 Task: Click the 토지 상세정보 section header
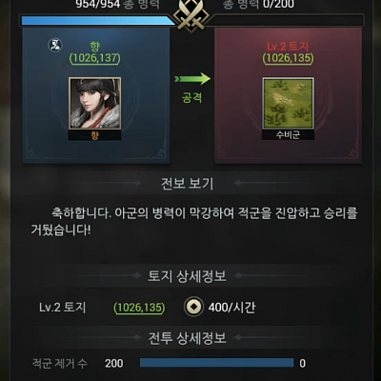click(187, 276)
